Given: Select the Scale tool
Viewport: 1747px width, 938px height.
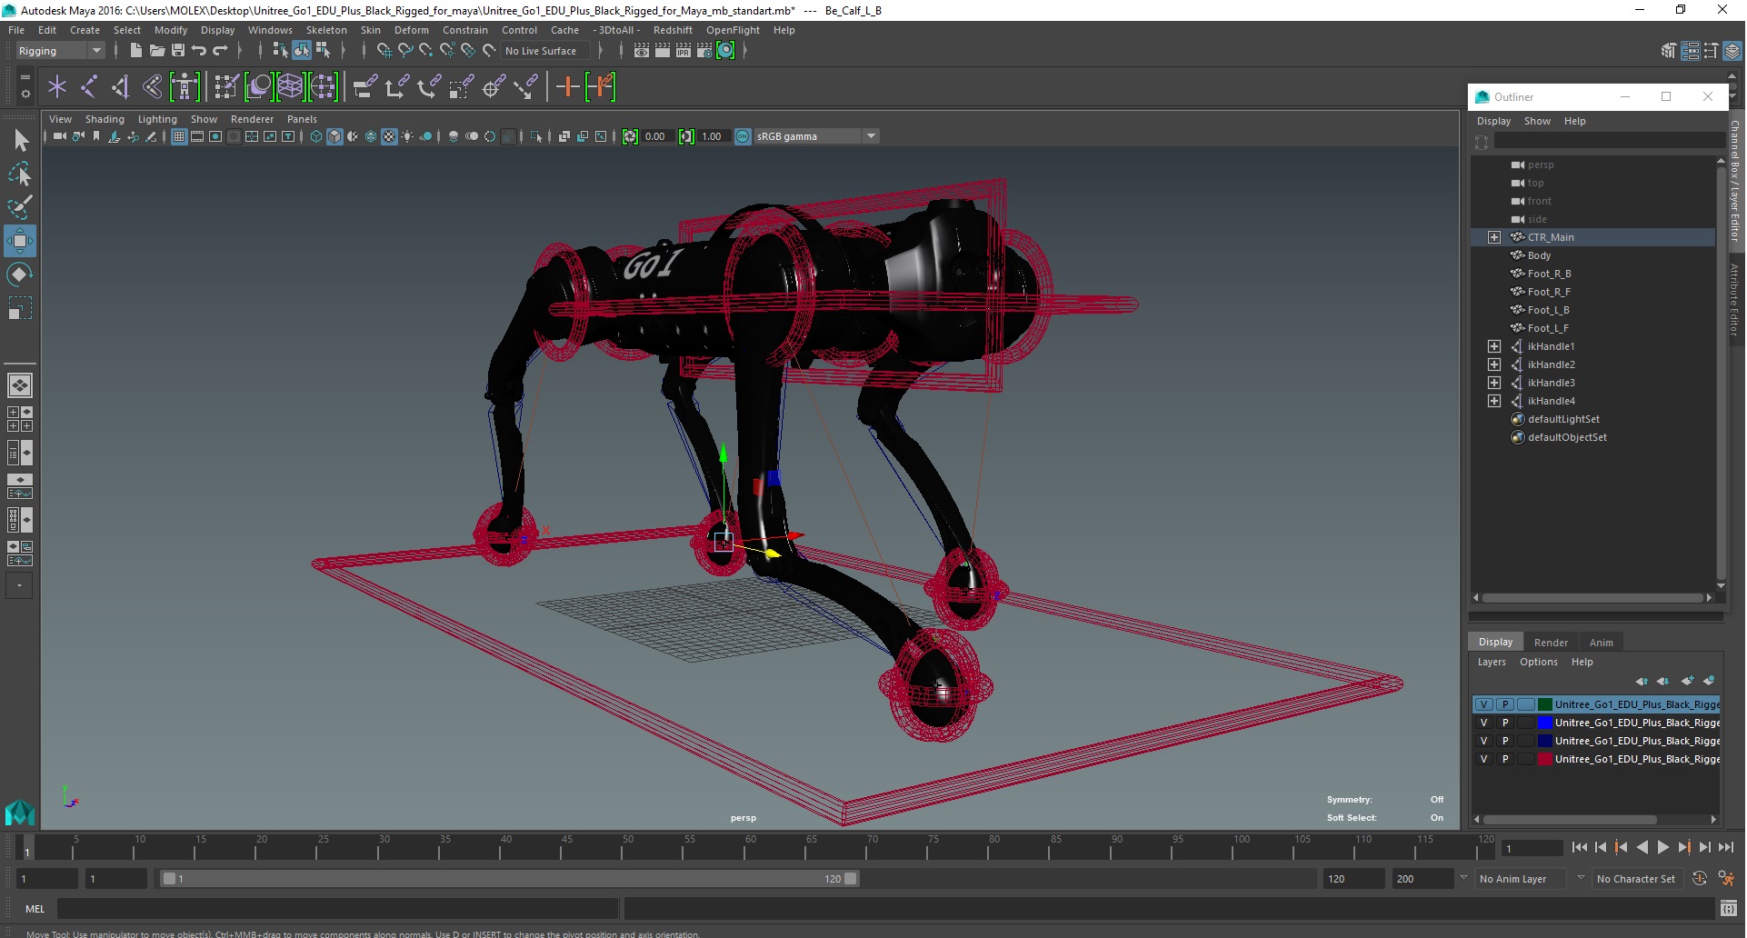Looking at the screenshot, I should pyautogui.click(x=20, y=308).
